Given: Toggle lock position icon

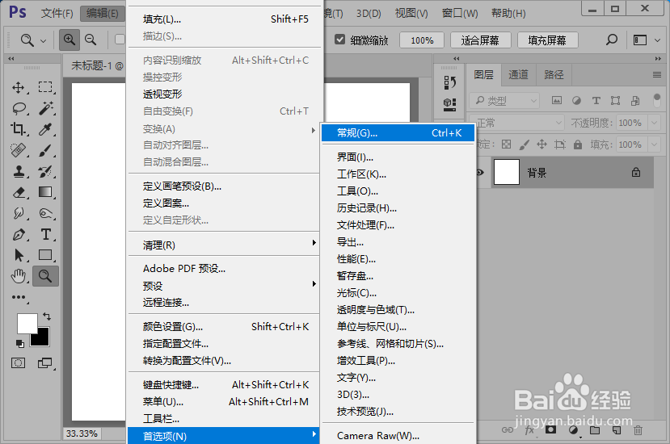Looking at the screenshot, I should (x=541, y=145).
